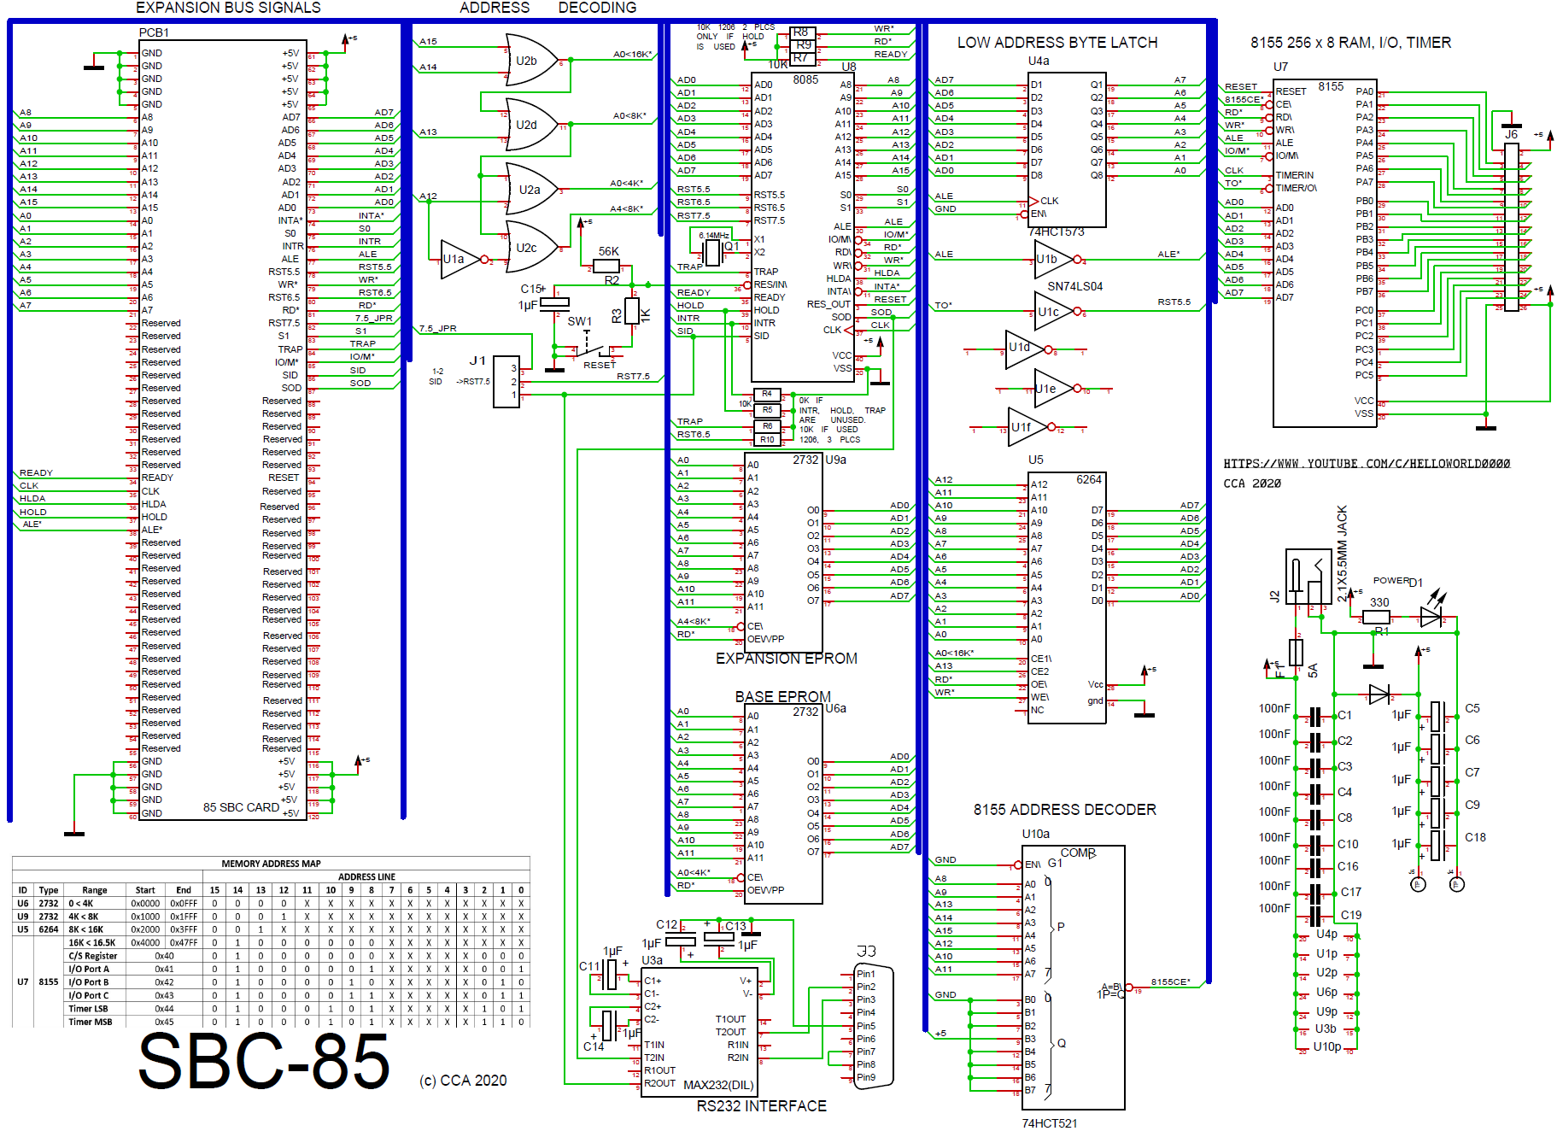Click the Q1 crystal oscillator symbol
The height and width of the screenshot is (1131, 1563).
click(713, 252)
